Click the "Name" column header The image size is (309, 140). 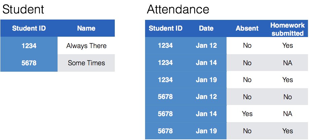point(86,28)
